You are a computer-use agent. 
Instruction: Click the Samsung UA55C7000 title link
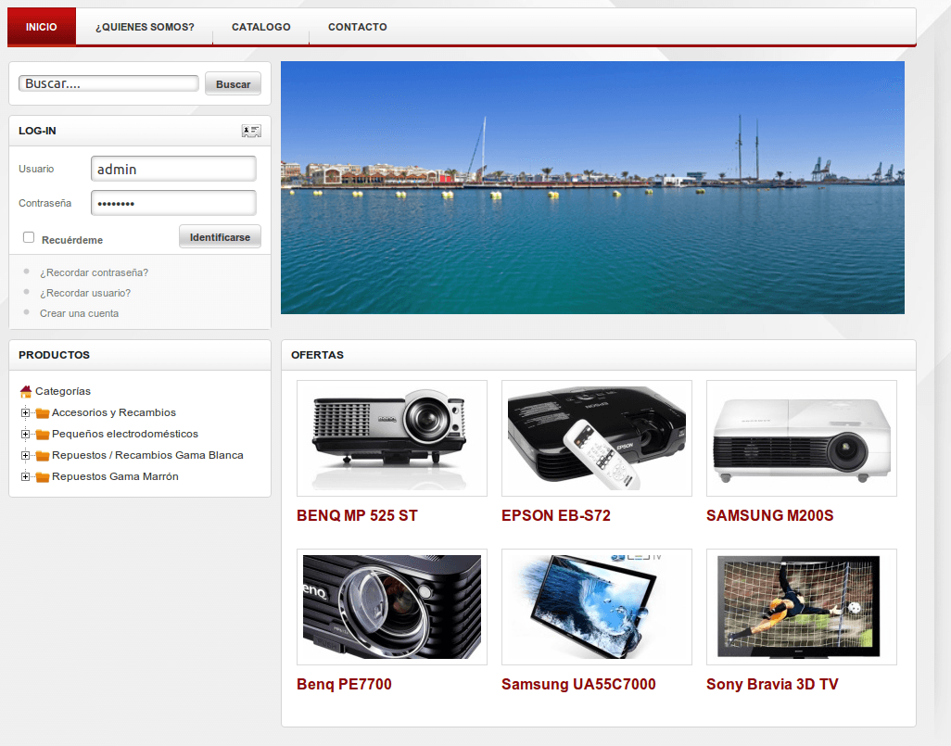click(578, 684)
